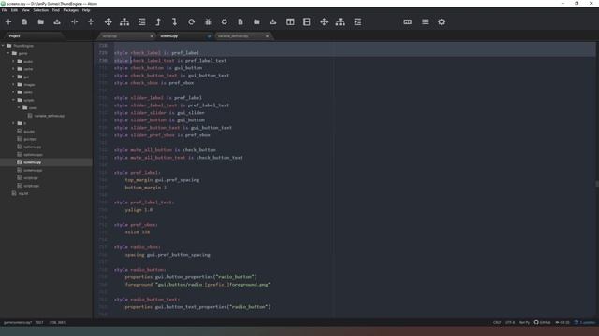This screenshot has height=336, width=599.
Task: Click code line 'style pref_label:'
Action: (138, 173)
